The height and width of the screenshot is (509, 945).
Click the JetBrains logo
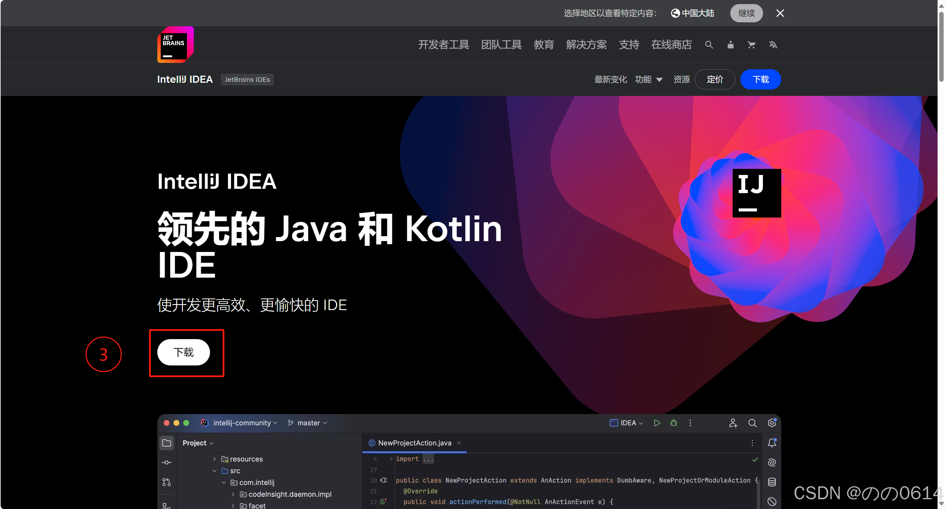(x=175, y=44)
